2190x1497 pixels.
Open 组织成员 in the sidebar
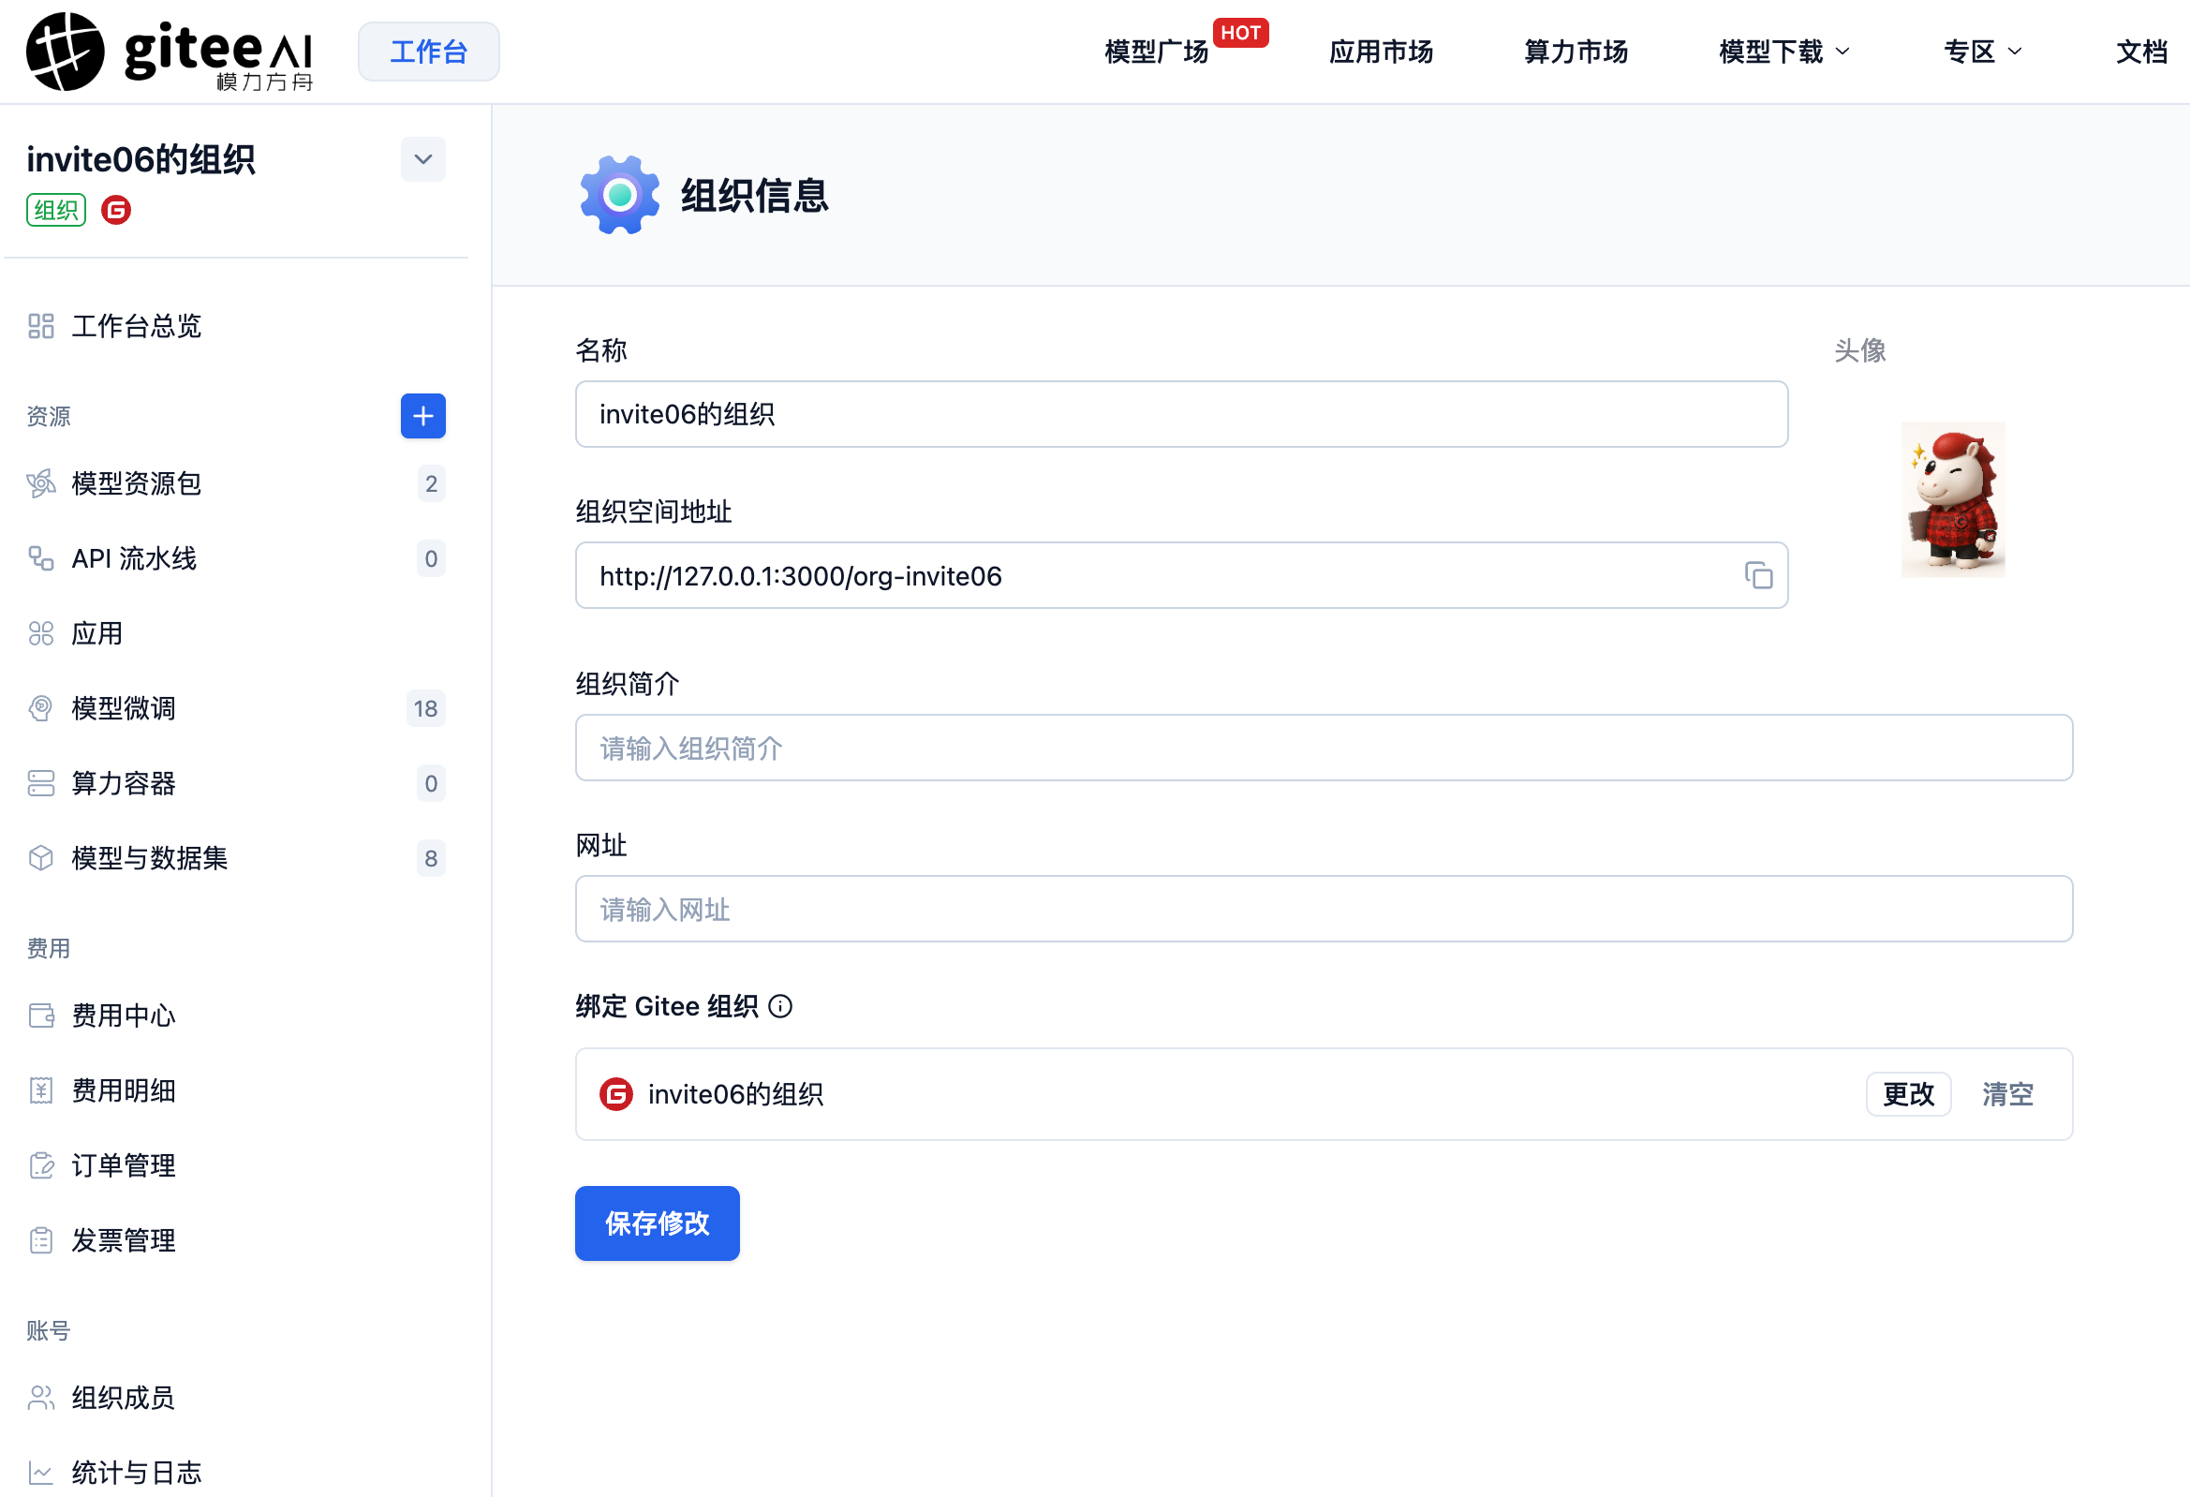124,1398
